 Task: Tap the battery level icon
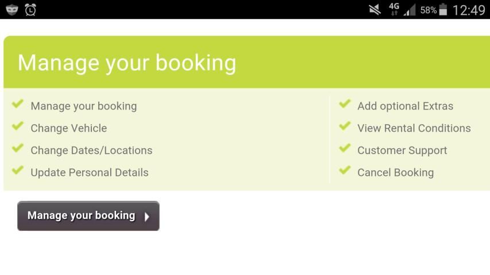(x=443, y=10)
